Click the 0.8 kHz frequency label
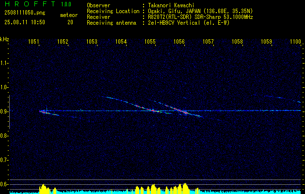 click(x=4, y=136)
